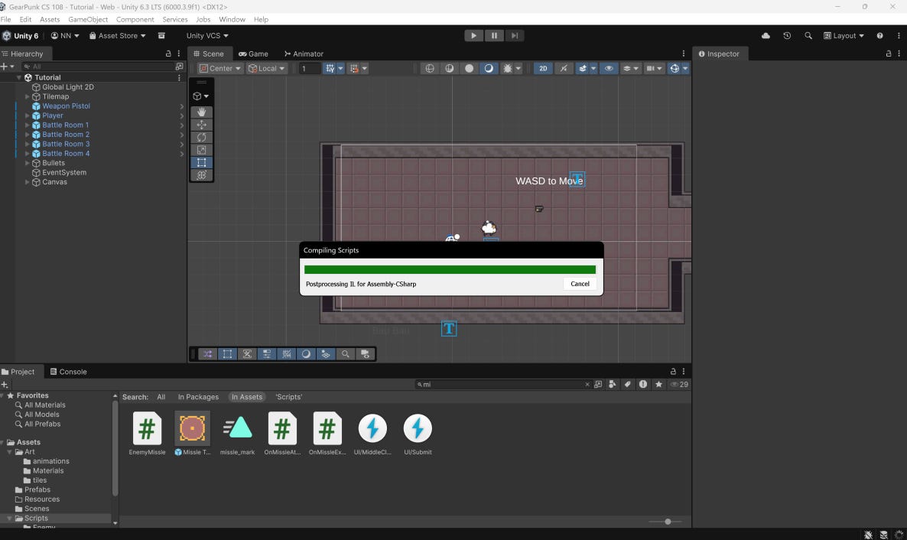Open the NN account dropdown
907x540 pixels.
[65, 36]
